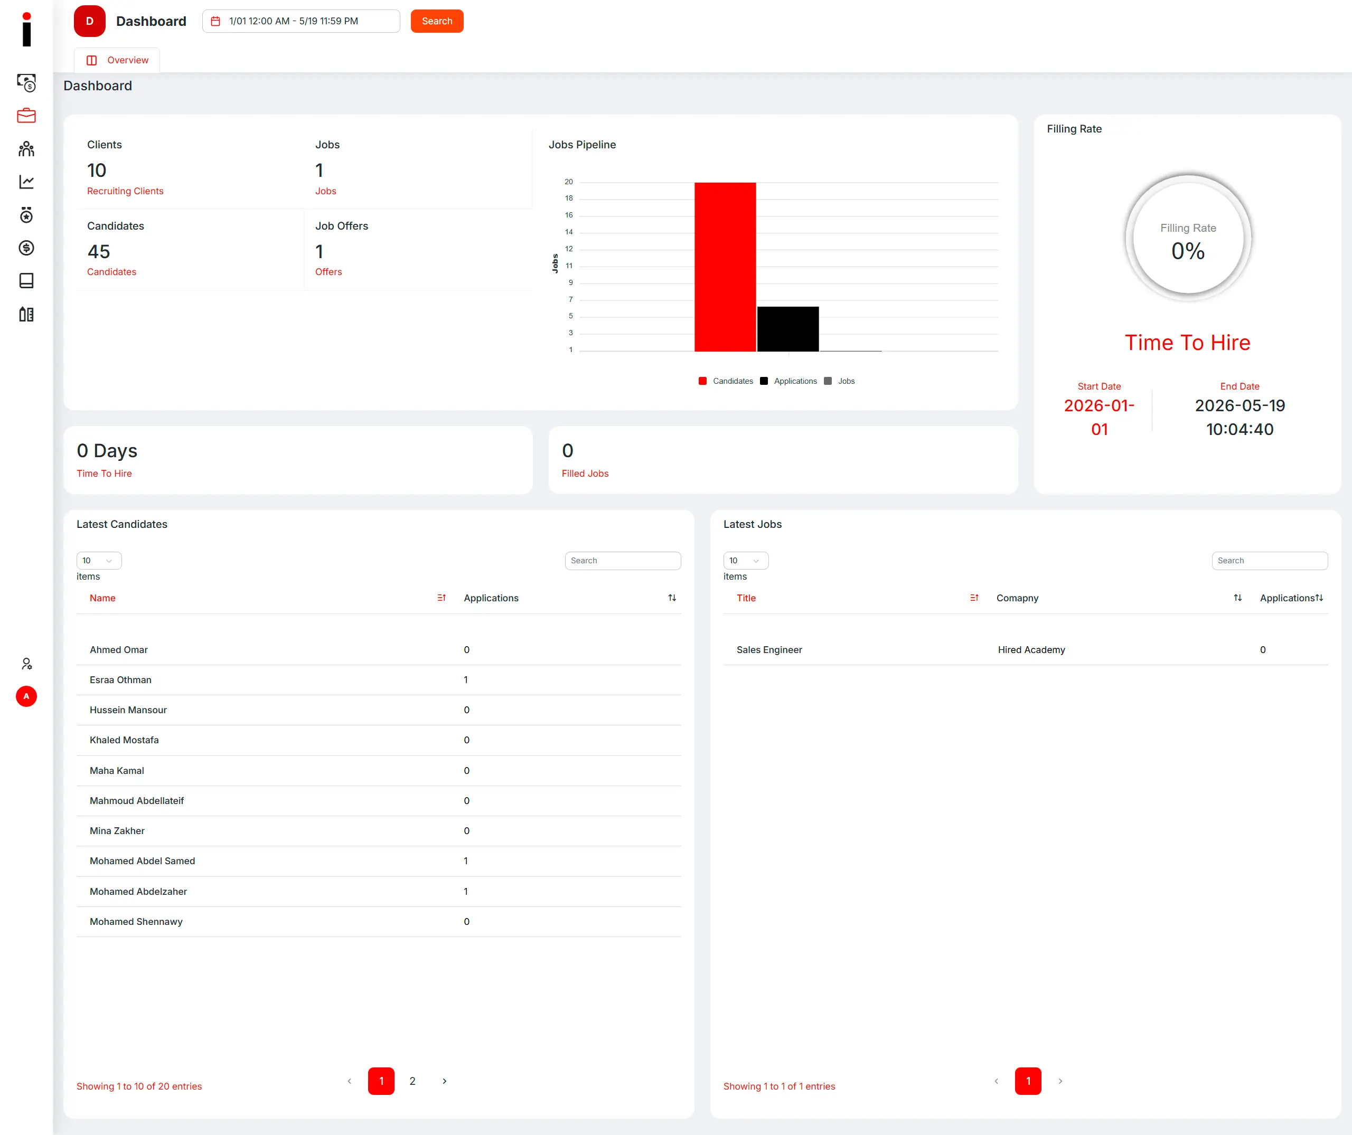1352x1135 pixels.
Task: Go to next jobs page arrow
Action: [1060, 1081]
